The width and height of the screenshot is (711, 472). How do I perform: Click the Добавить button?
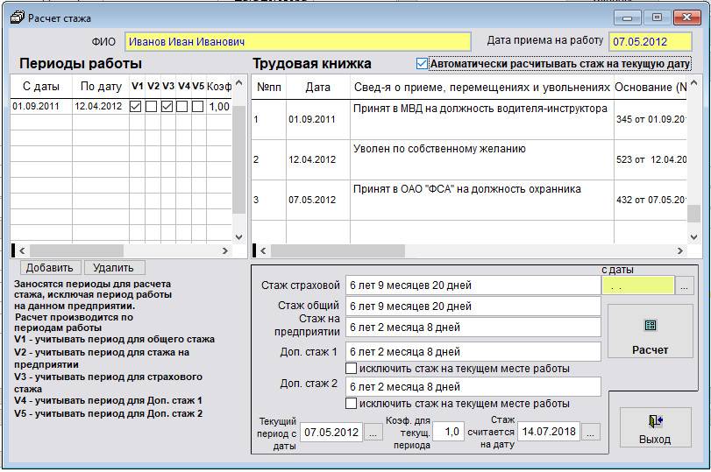[49, 268]
